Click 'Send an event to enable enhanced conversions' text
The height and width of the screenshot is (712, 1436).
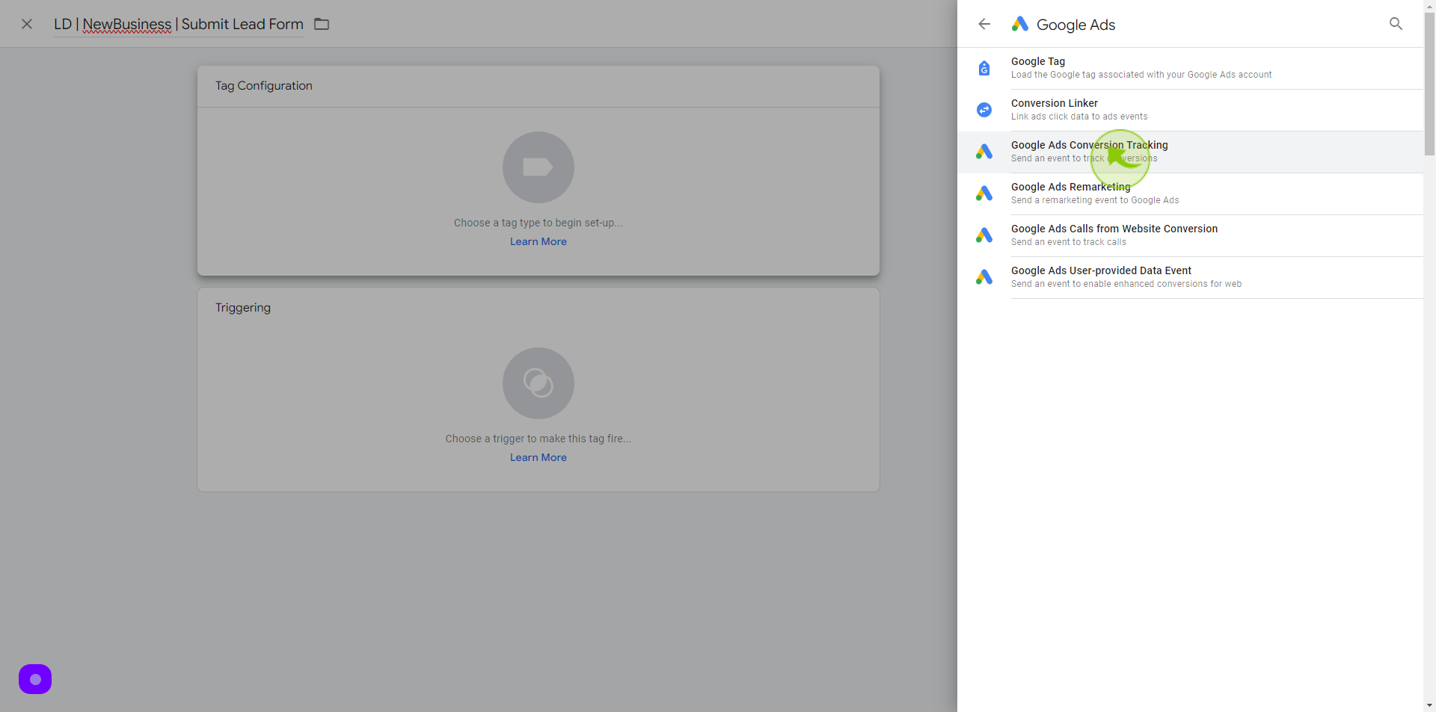[x=1126, y=284]
